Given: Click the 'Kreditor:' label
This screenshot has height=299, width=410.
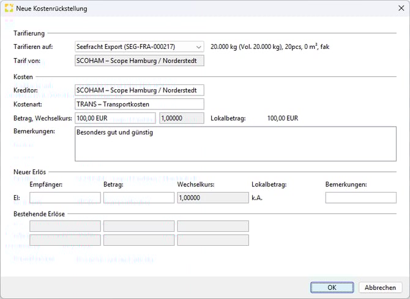Looking at the screenshot, I should point(26,90).
